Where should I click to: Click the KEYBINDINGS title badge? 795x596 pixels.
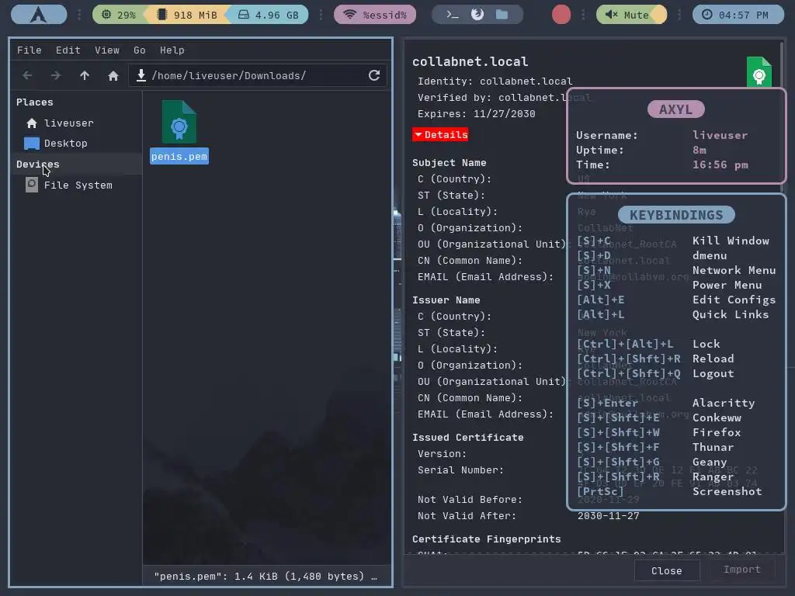click(676, 215)
